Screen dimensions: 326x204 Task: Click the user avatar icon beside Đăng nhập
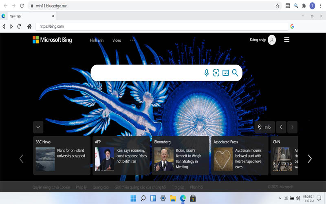[x=272, y=40]
